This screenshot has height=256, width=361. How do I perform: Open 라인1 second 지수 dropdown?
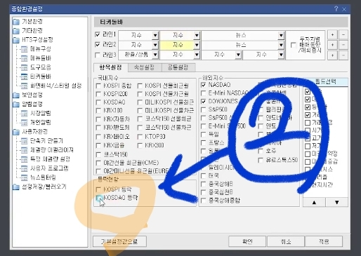click(x=197, y=35)
